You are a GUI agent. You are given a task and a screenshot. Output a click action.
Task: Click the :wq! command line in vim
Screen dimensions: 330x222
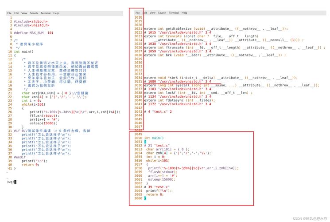(x=12, y=182)
